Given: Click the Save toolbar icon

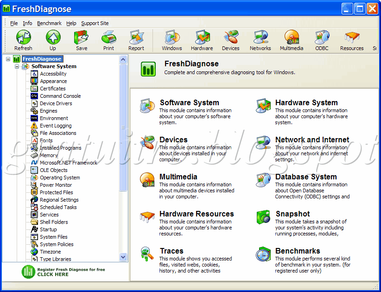Looking at the screenshot, I should point(81,37).
